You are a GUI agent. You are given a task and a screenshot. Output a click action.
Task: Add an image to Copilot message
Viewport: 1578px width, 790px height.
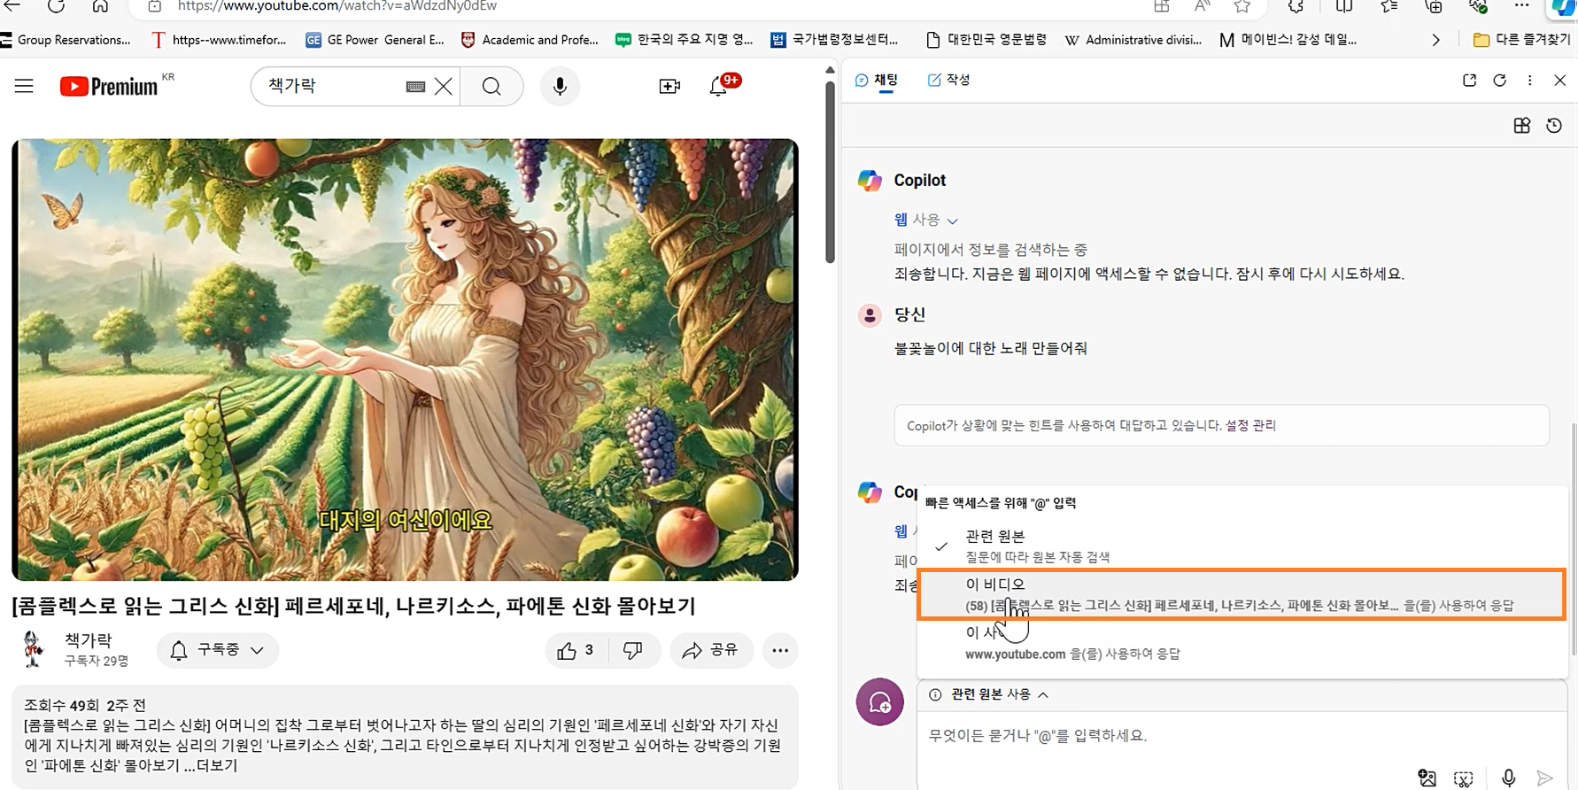[x=1427, y=778]
